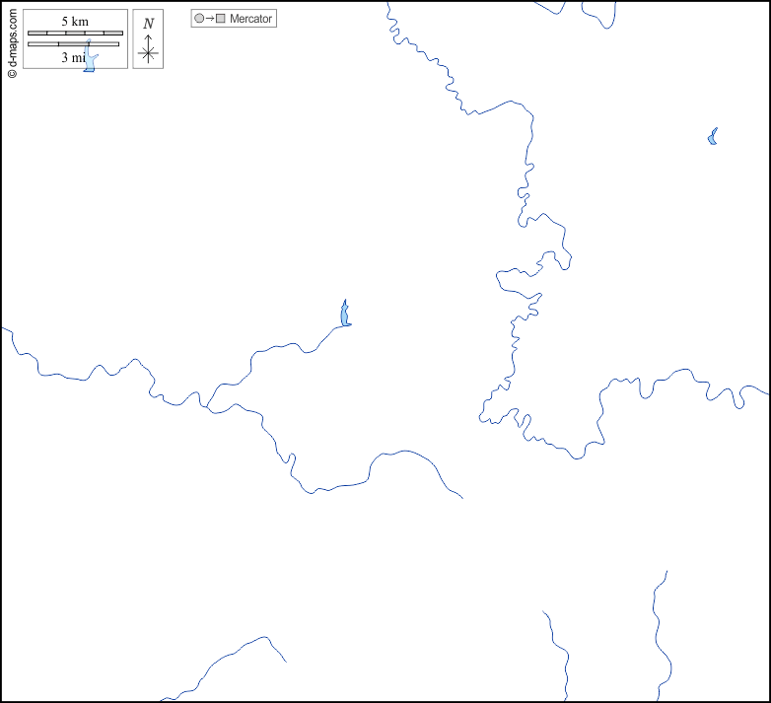Click the 3 mi scale label
The height and width of the screenshot is (703, 771).
(x=72, y=57)
